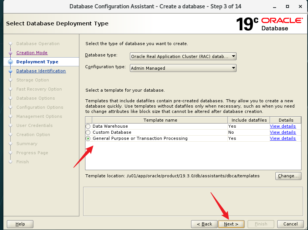Screen dimensions: 308x230
Task: View details for General Purpose template
Action: (x=283, y=139)
